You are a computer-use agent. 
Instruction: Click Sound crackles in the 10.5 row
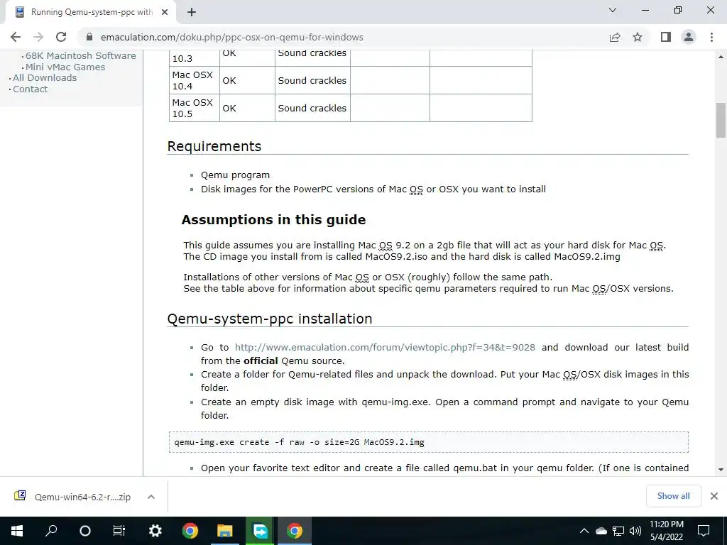click(312, 108)
